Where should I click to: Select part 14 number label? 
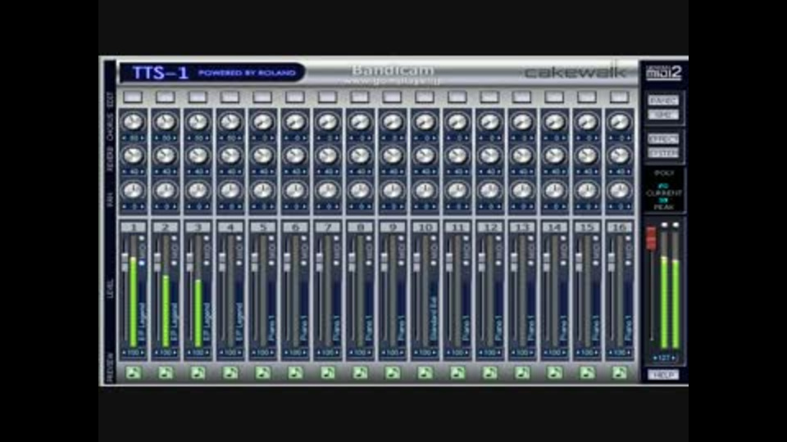point(554,227)
